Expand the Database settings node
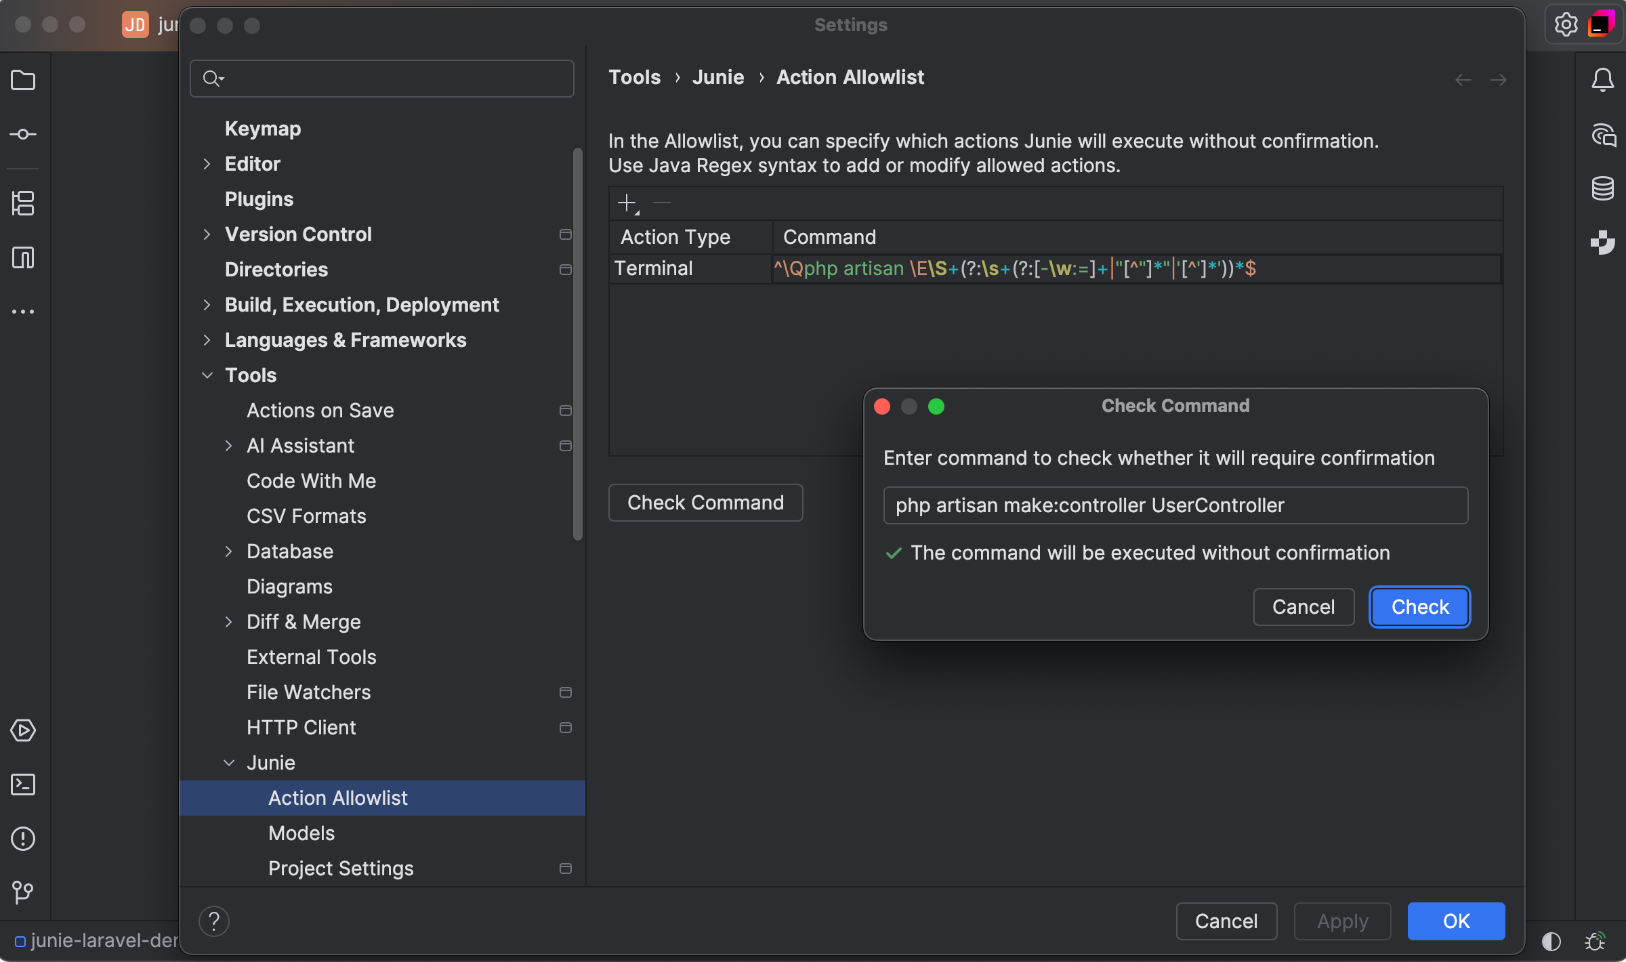1626x962 pixels. (x=229, y=551)
